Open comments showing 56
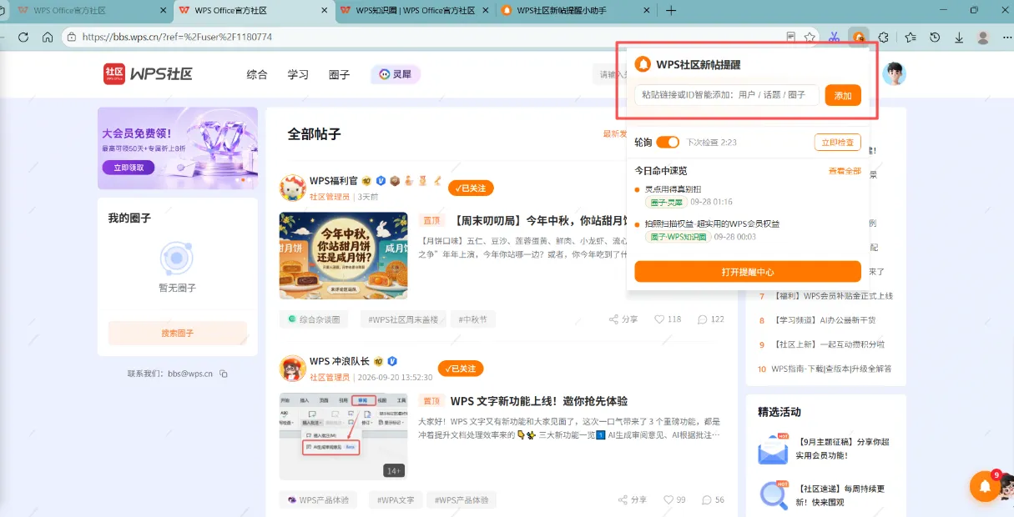Image resolution: width=1014 pixels, height=517 pixels. click(x=714, y=500)
